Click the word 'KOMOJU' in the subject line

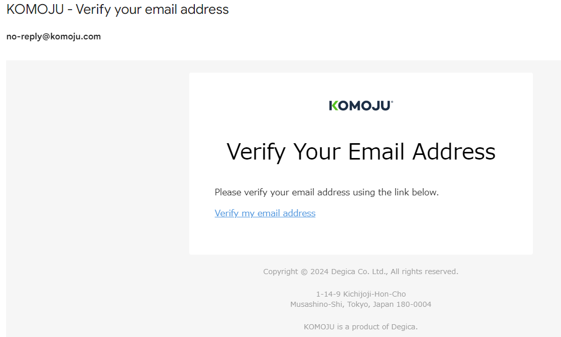(35, 9)
